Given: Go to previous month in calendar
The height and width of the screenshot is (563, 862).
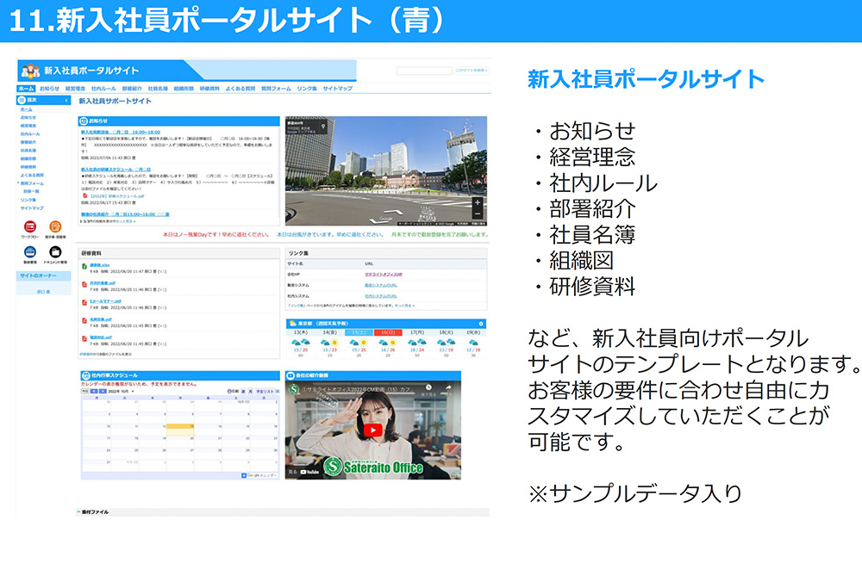Looking at the screenshot, I should coord(94,392).
